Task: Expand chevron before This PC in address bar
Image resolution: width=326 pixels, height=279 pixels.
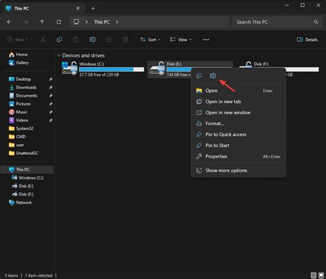Action: tap(87, 22)
